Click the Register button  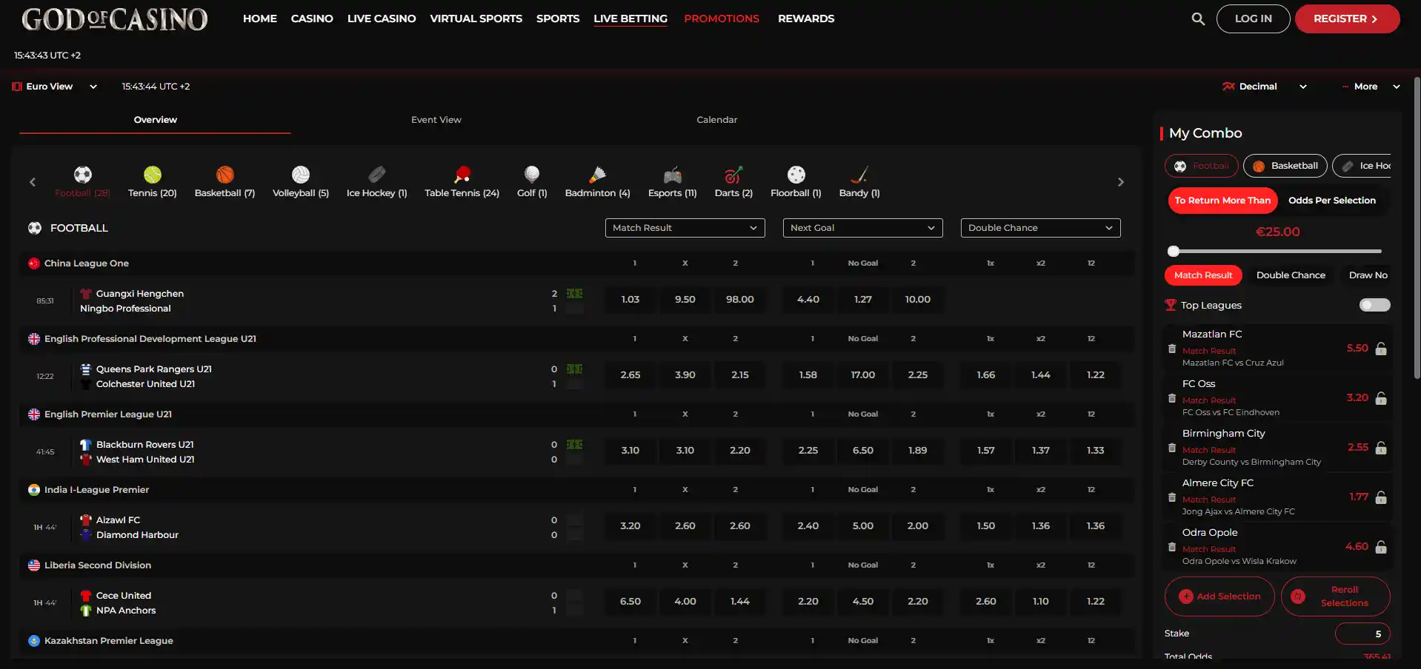1347,19
